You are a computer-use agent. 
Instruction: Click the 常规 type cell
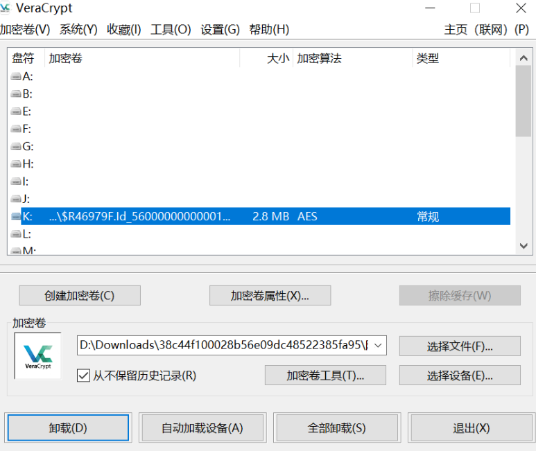(428, 216)
